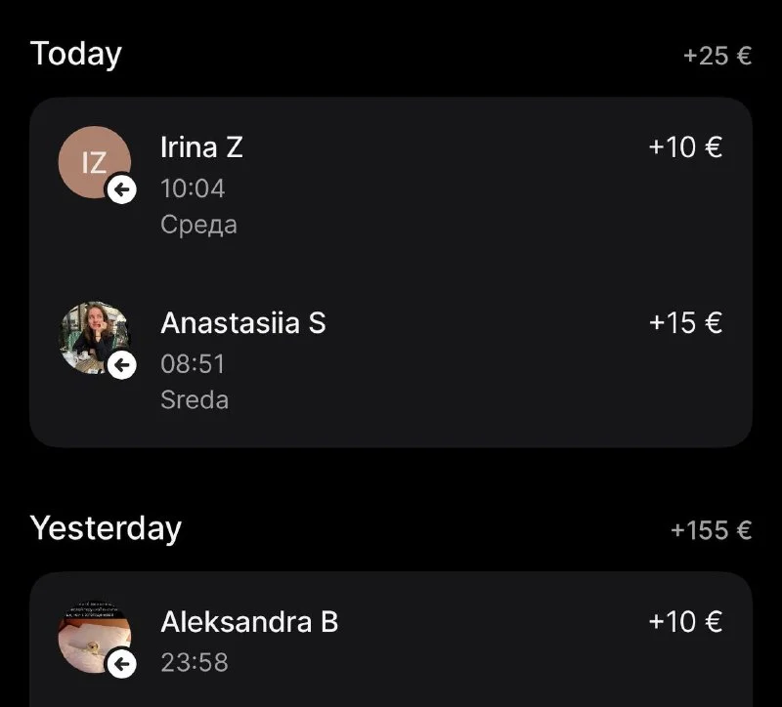Select the "Среда" payment note

pyautogui.click(x=198, y=225)
